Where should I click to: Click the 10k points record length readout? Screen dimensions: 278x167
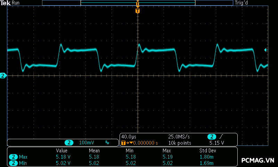(x=180, y=143)
